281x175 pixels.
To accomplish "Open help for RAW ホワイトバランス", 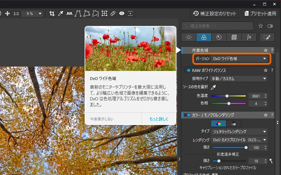I will tap(272, 70).
